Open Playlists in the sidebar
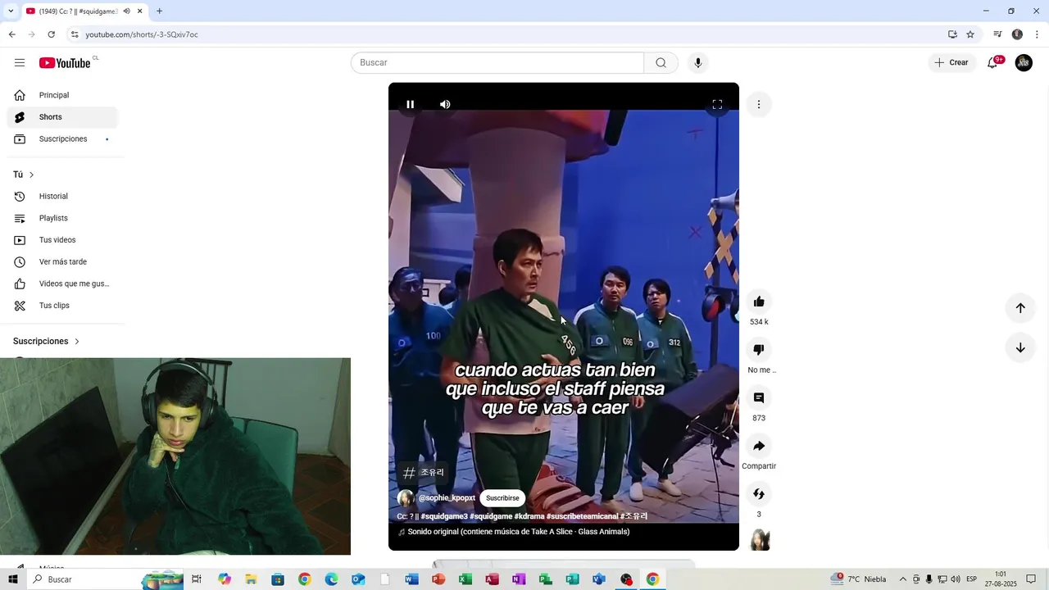Image resolution: width=1049 pixels, height=590 pixels. point(62,218)
